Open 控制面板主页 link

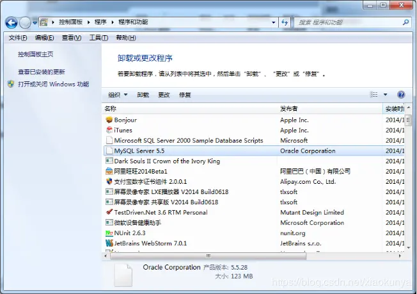pos(36,54)
